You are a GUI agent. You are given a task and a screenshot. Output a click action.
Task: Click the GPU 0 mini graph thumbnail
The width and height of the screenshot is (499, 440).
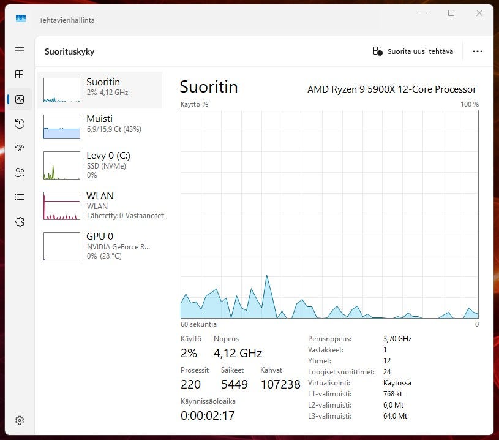click(62, 246)
